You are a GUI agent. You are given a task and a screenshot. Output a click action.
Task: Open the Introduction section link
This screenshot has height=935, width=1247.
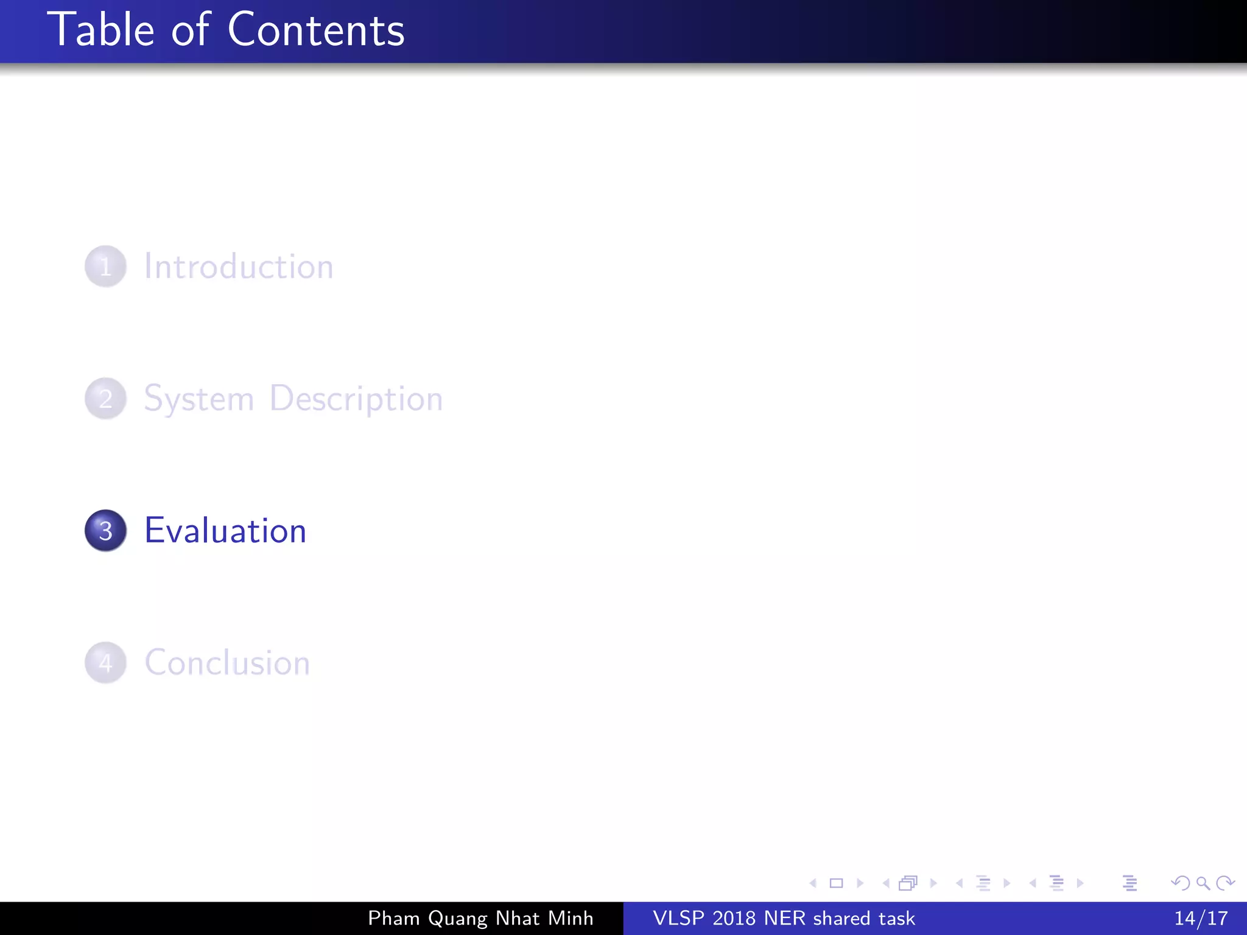(x=238, y=267)
